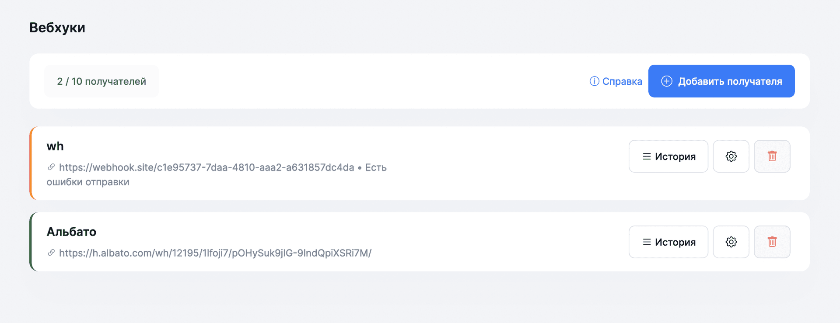840x323 pixels.
Task: Click the 2 / 10 получателей counter
Action: tap(101, 81)
